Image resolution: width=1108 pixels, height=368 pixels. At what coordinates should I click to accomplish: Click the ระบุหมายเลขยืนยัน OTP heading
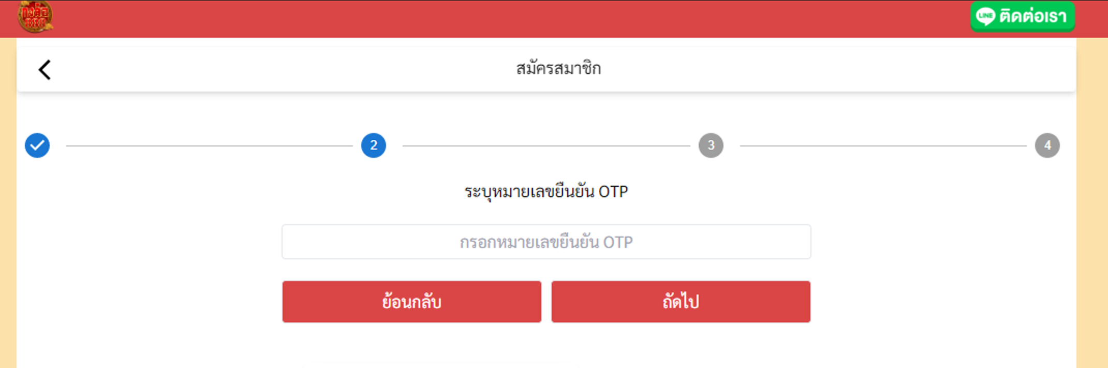point(546,192)
